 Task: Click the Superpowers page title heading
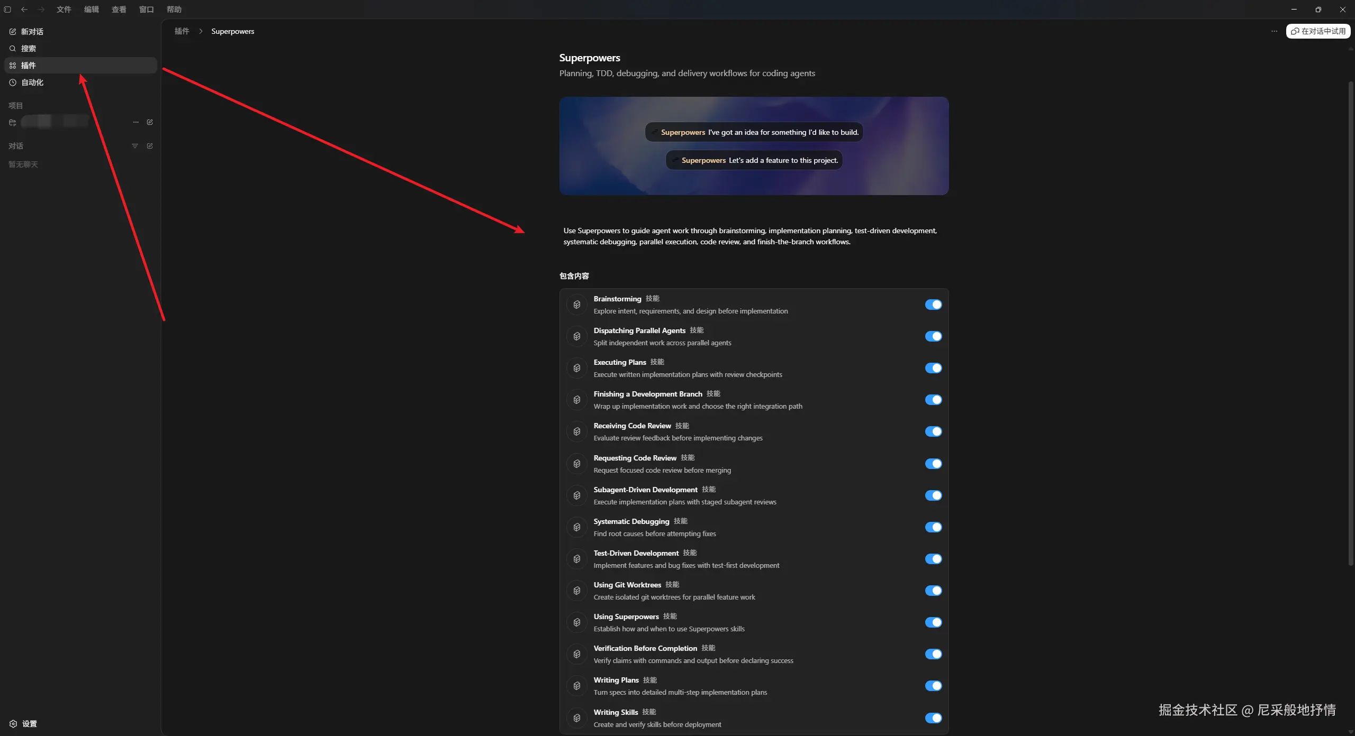tap(590, 58)
